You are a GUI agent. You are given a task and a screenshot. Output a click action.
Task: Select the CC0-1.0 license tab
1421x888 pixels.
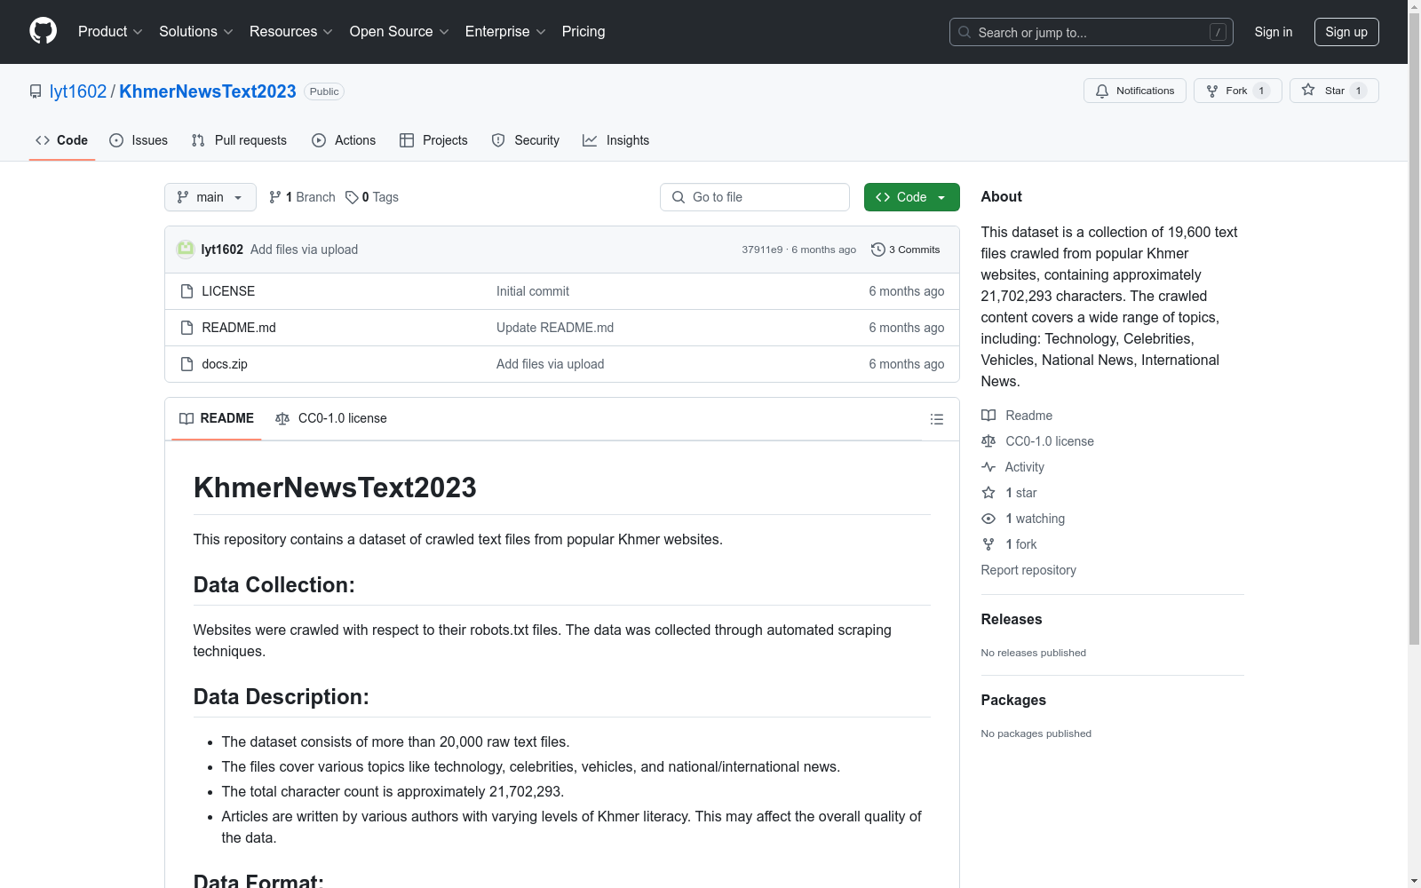click(331, 418)
